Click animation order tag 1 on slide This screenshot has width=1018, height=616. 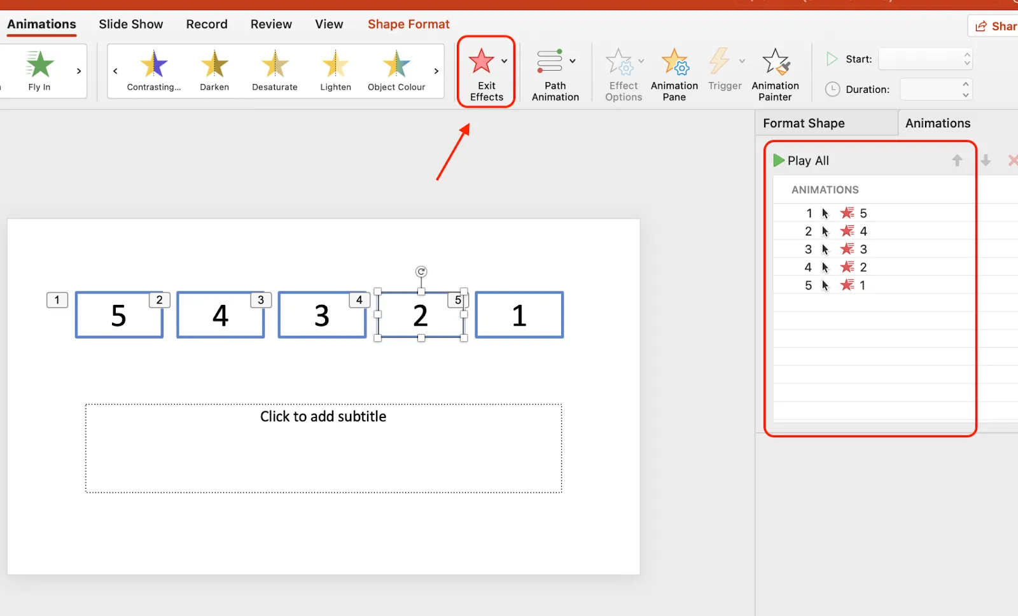(x=57, y=300)
